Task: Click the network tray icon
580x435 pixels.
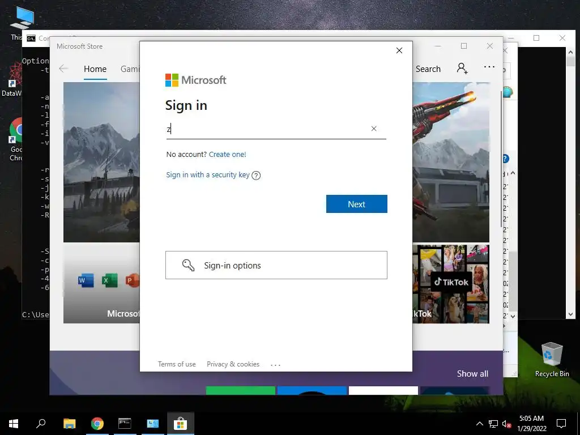Action: [493, 424]
